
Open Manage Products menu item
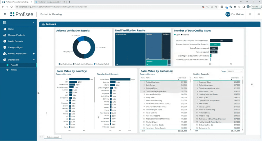(16, 35)
